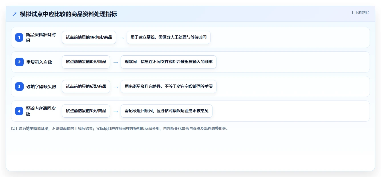Click the 观察同一信息 description box
This screenshot has height=177, width=381.
(169, 62)
